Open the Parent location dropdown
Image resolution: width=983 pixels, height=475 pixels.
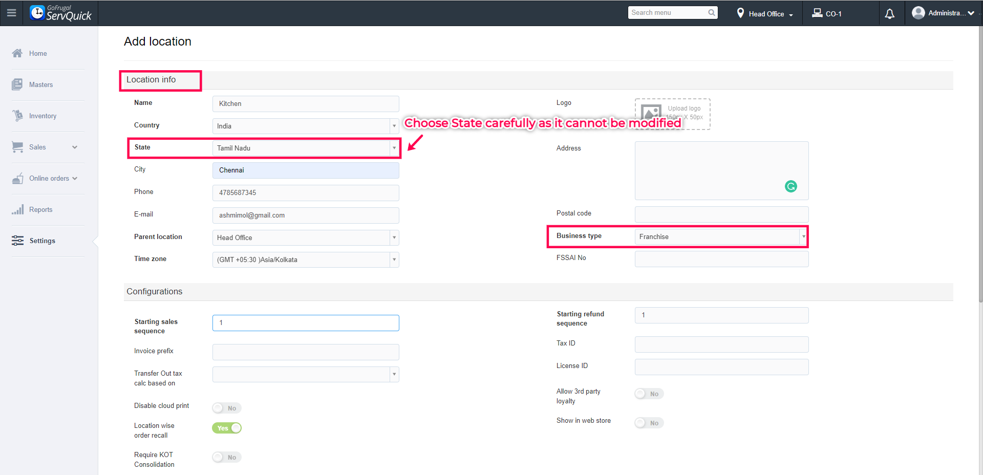[x=306, y=237]
